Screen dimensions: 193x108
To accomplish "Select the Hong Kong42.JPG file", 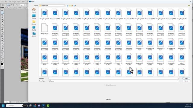I will [44, 14].
